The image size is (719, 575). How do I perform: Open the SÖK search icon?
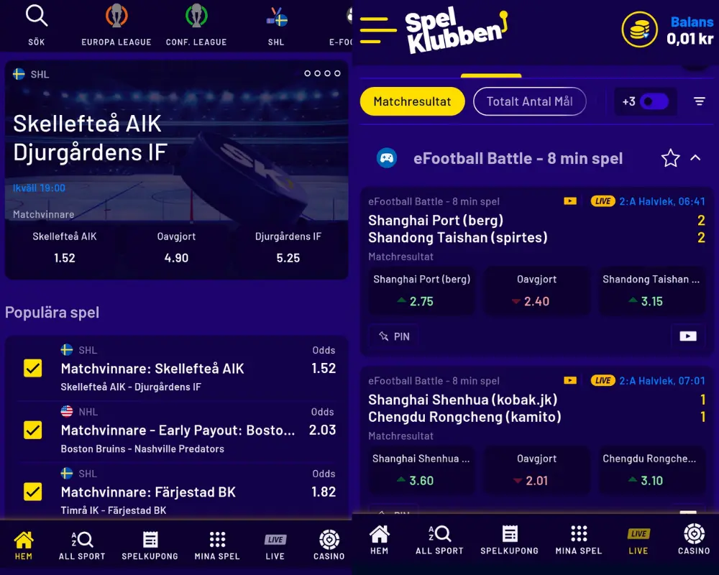36,24
